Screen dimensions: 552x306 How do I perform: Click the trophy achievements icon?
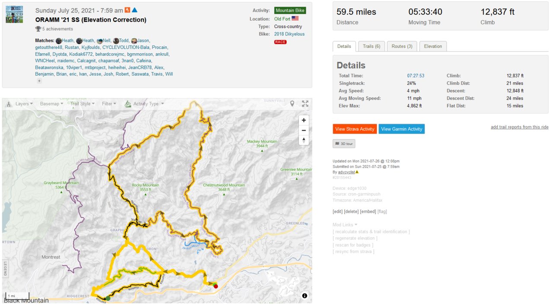pos(38,29)
